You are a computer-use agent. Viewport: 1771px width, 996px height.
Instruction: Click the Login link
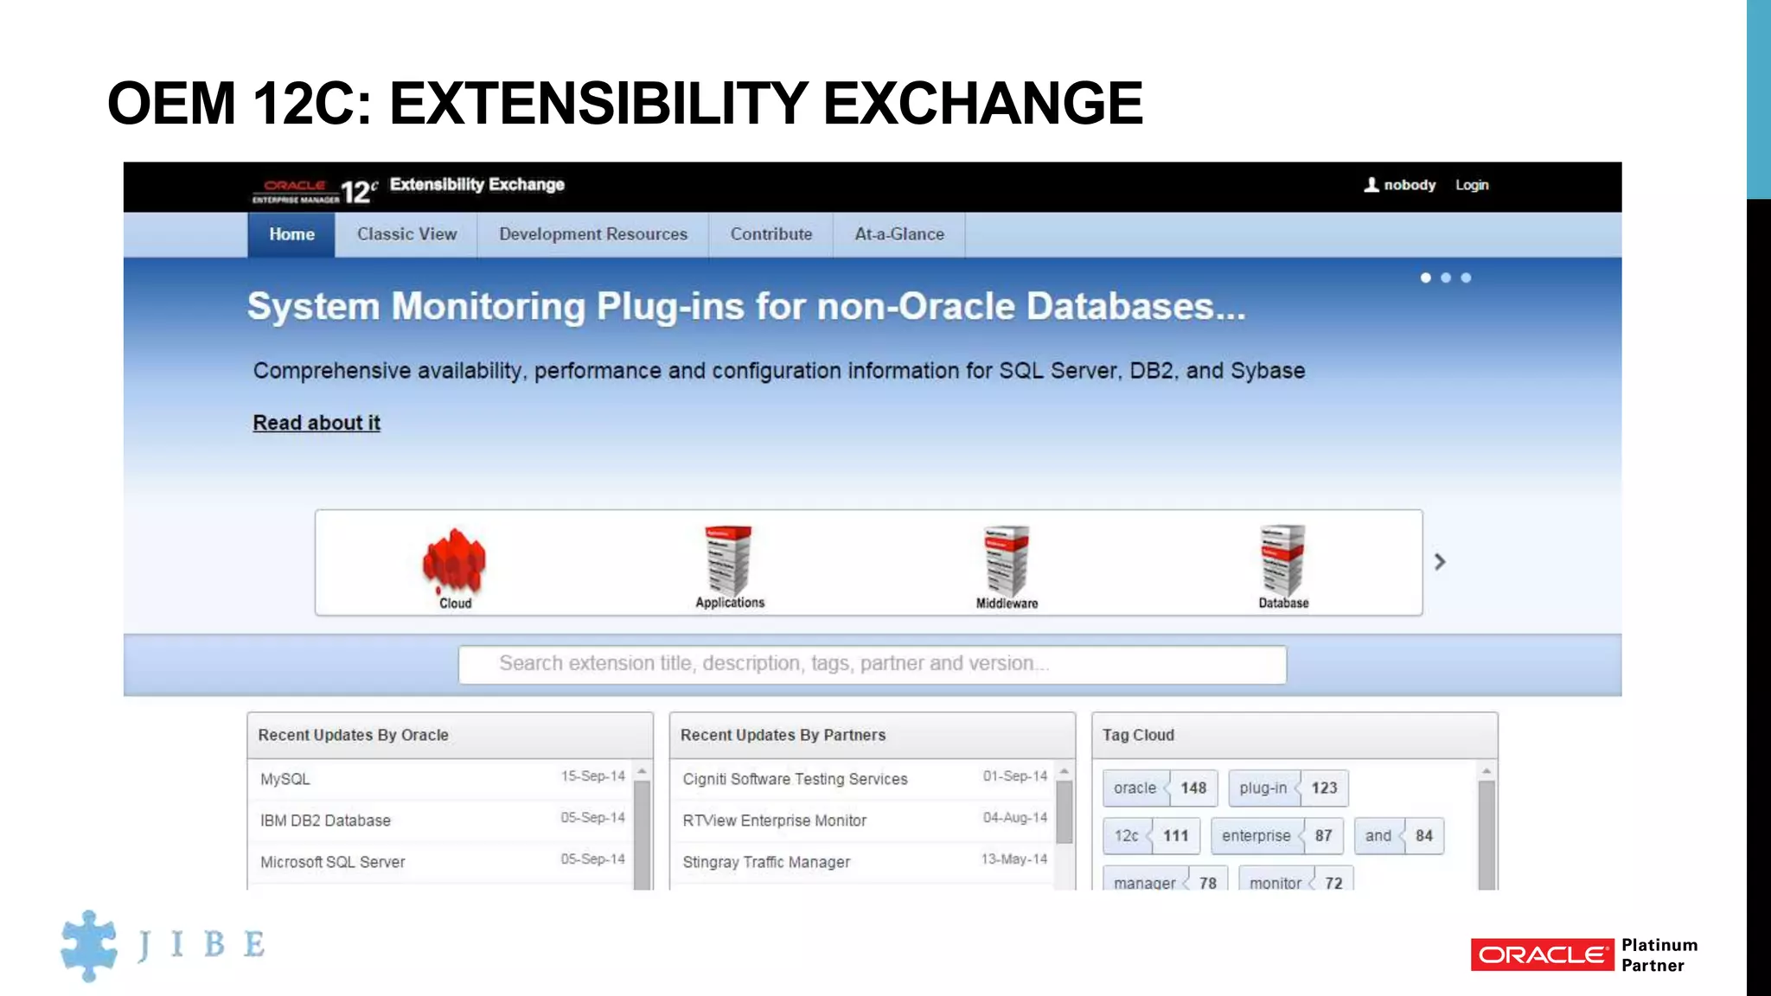click(x=1472, y=185)
